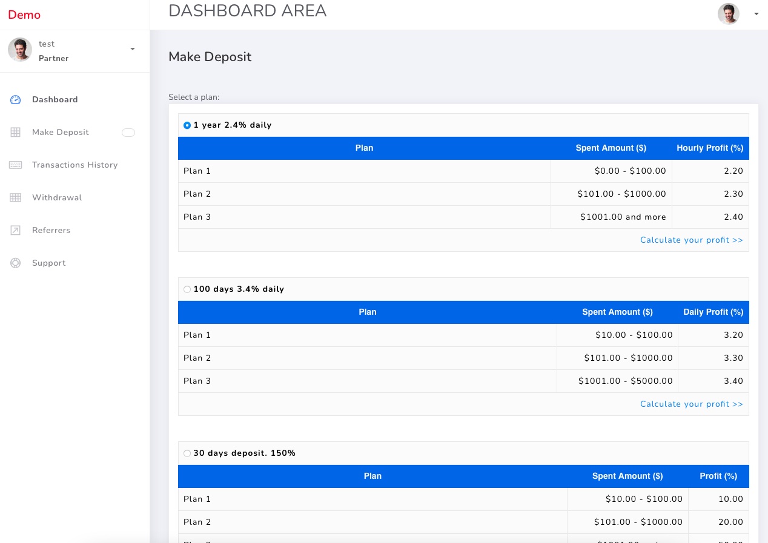Click the Support lifebuoy icon
This screenshot has width=768, height=543.
click(x=16, y=263)
